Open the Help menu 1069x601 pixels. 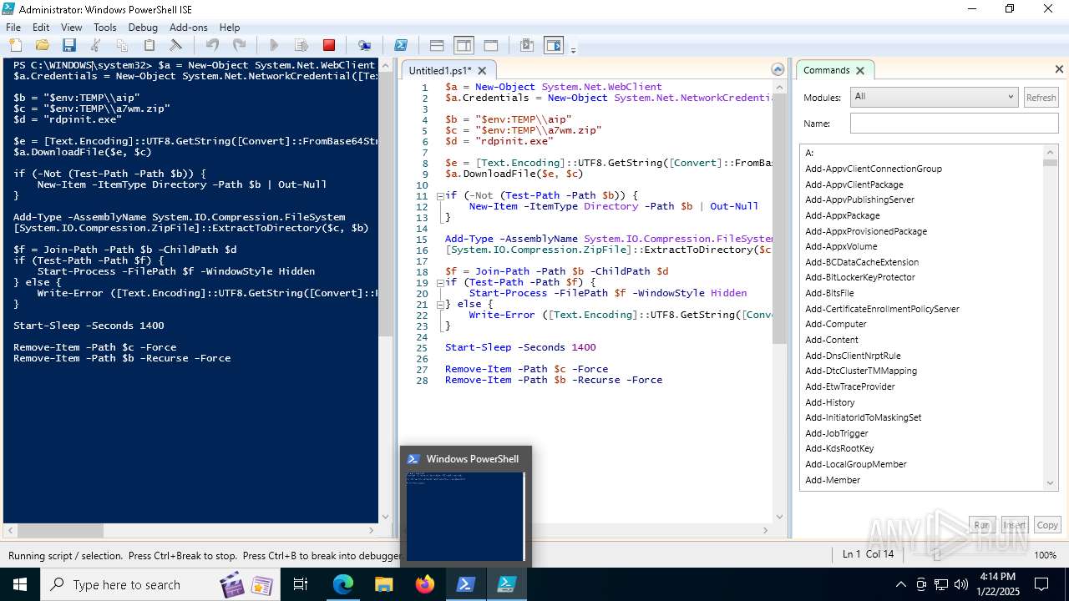pyautogui.click(x=230, y=28)
